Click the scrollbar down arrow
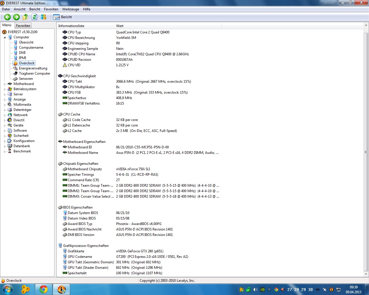The height and width of the screenshot is (295, 369). (366, 274)
